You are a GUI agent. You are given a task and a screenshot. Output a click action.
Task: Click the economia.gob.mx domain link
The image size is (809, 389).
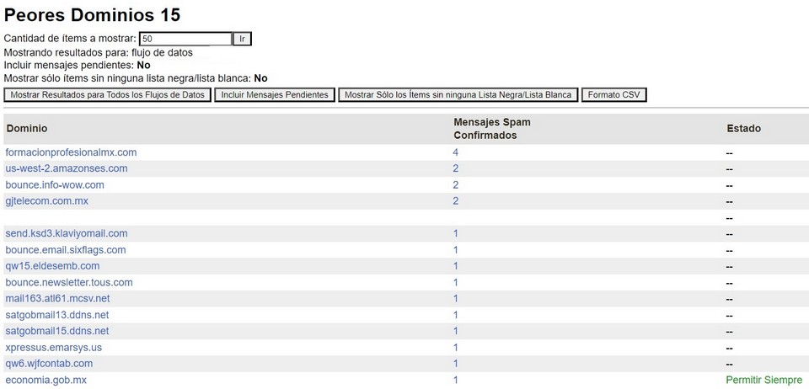click(46, 381)
